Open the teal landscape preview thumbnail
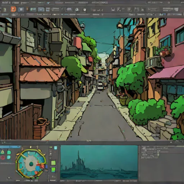 coord(99,162)
